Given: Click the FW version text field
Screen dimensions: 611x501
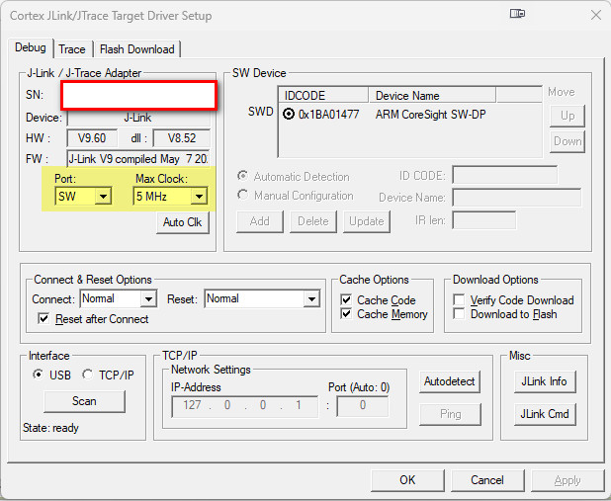Looking at the screenshot, I should (138, 159).
